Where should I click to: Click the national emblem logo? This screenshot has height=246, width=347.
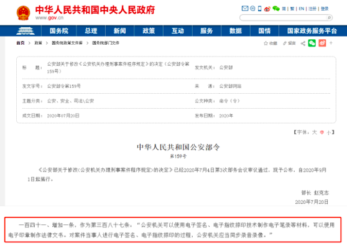click(x=23, y=13)
